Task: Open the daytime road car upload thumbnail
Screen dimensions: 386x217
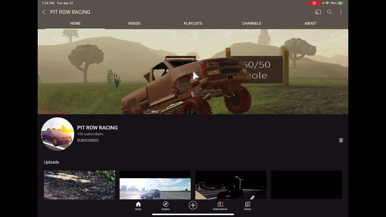Action: point(155,185)
